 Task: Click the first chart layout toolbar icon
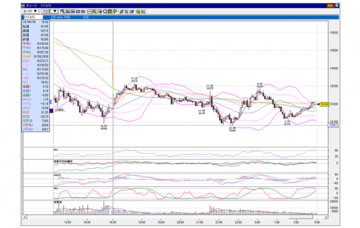coord(63,11)
